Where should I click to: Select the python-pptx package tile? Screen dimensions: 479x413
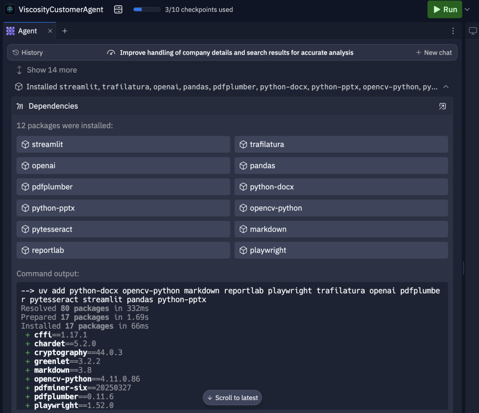123,208
